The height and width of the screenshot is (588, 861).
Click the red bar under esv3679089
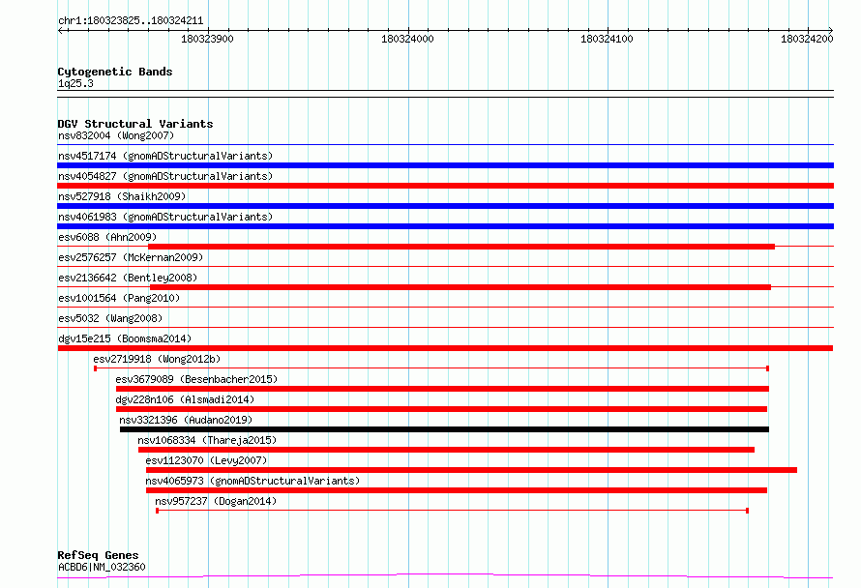[x=442, y=389]
